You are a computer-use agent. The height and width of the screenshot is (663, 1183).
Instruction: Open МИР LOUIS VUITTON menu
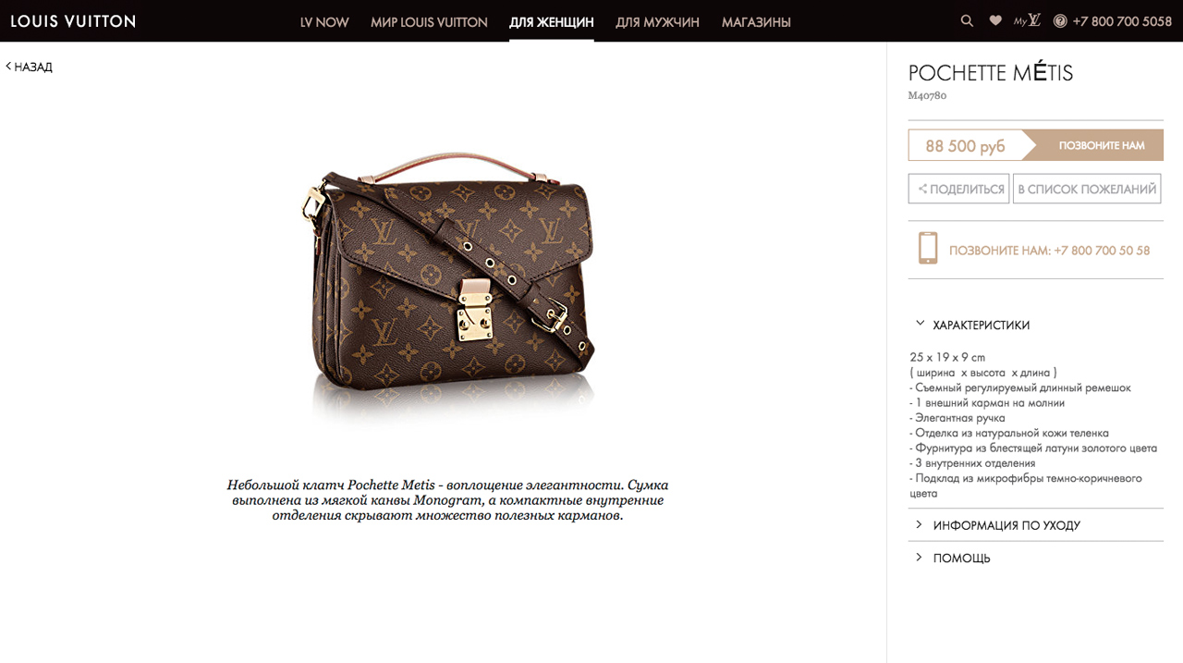[x=429, y=22]
